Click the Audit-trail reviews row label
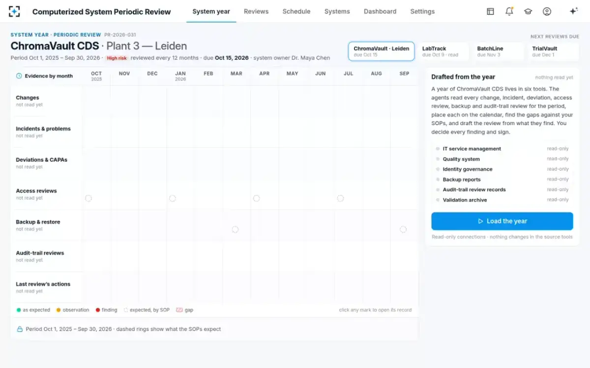Screen dimensions: 590x368 (40, 253)
